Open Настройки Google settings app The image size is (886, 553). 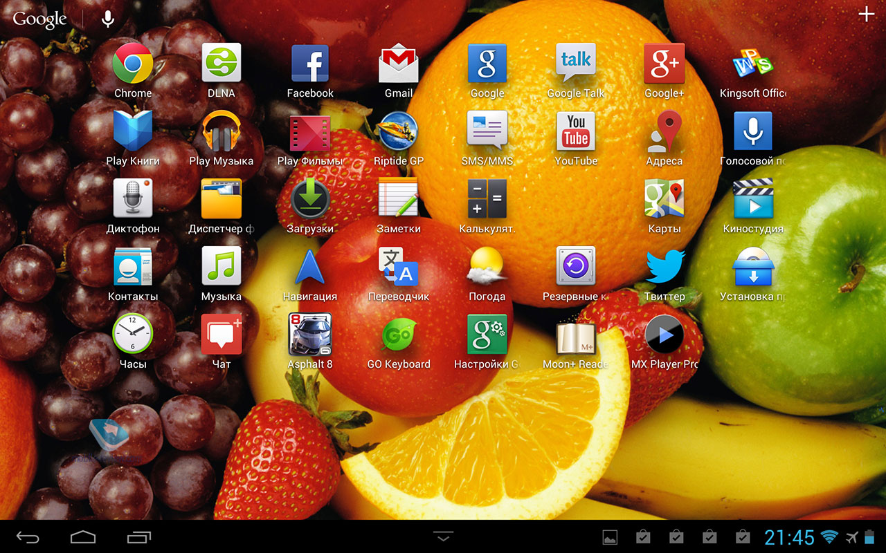pyautogui.click(x=487, y=335)
